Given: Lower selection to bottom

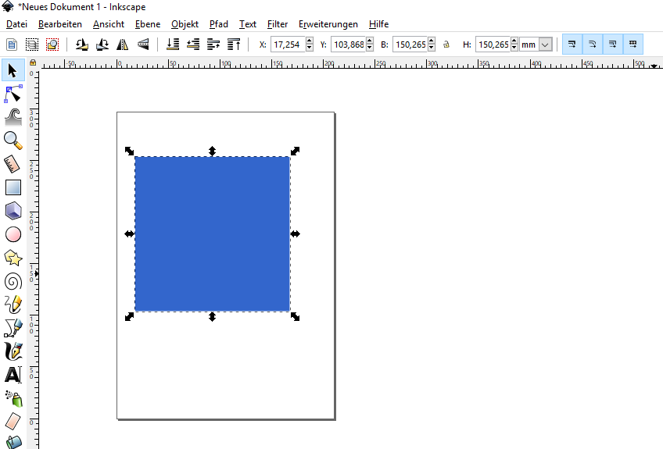Looking at the screenshot, I should coord(173,45).
